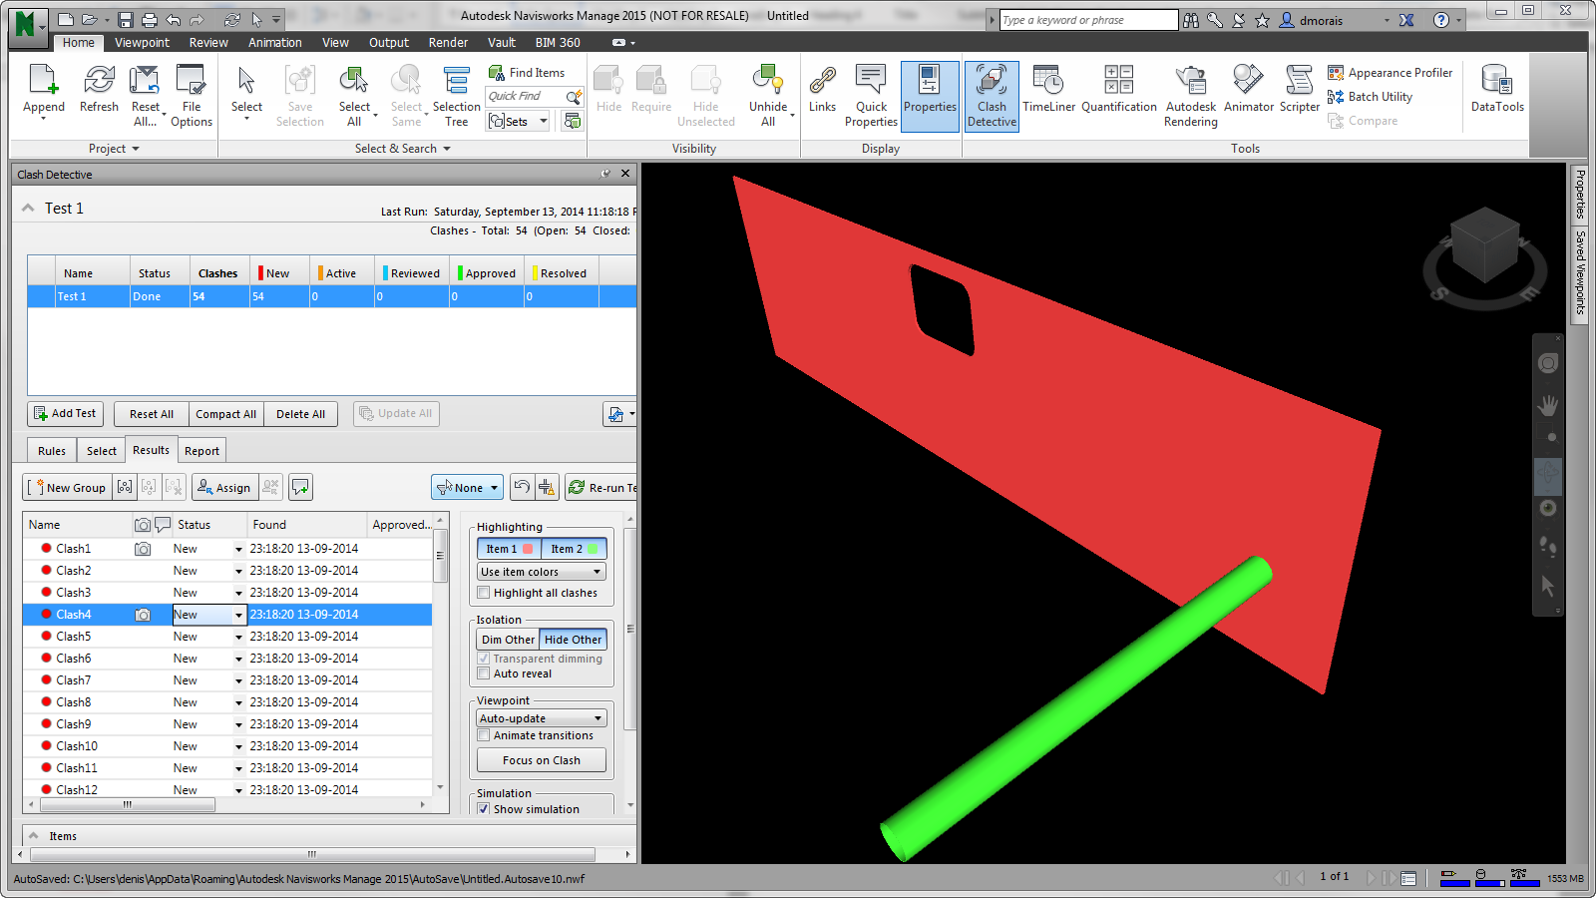The image size is (1596, 898).
Task: Open the Report tab in Clash Detective
Action: point(201,451)
